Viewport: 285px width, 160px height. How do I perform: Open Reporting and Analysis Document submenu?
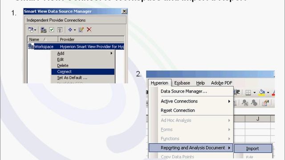coord(191,148)
